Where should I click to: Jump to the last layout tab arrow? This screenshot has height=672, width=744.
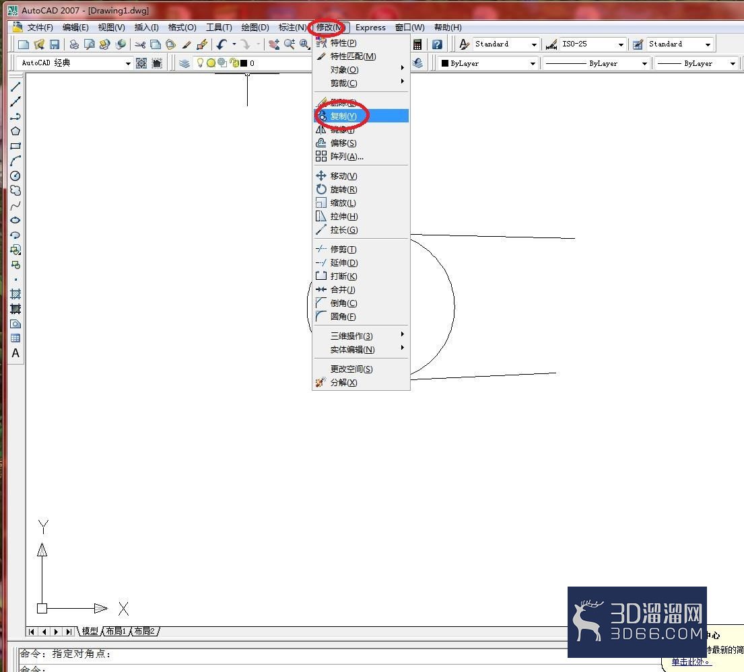[x=69, y=632]
